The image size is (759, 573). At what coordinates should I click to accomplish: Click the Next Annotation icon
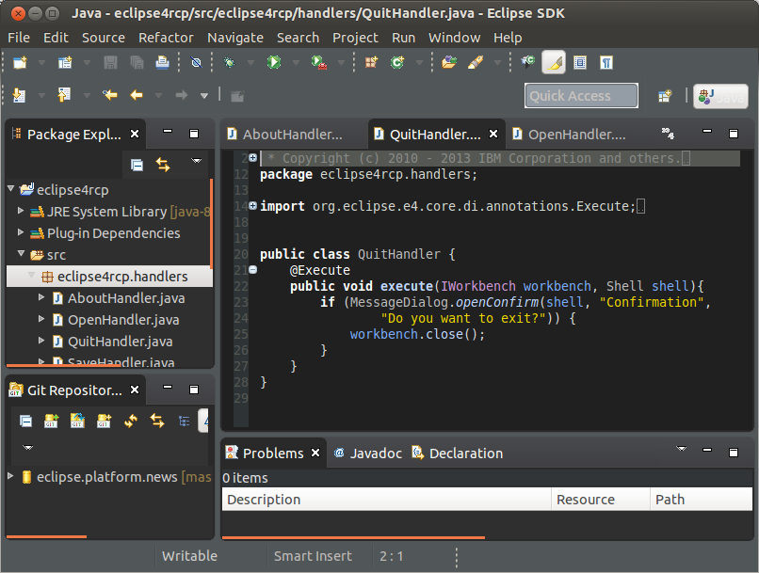(20, 95)
